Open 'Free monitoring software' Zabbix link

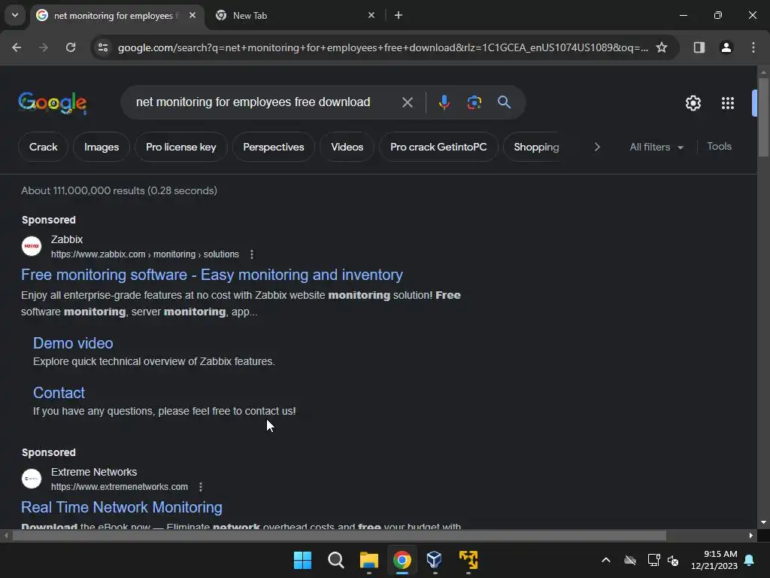pyautogui.click(x=211, y=275)
